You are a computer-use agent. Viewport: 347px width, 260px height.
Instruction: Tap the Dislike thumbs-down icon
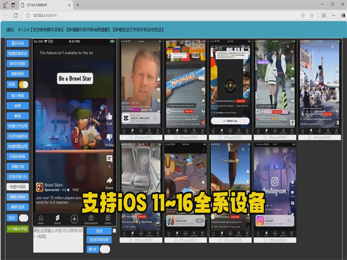click(109, 138)
